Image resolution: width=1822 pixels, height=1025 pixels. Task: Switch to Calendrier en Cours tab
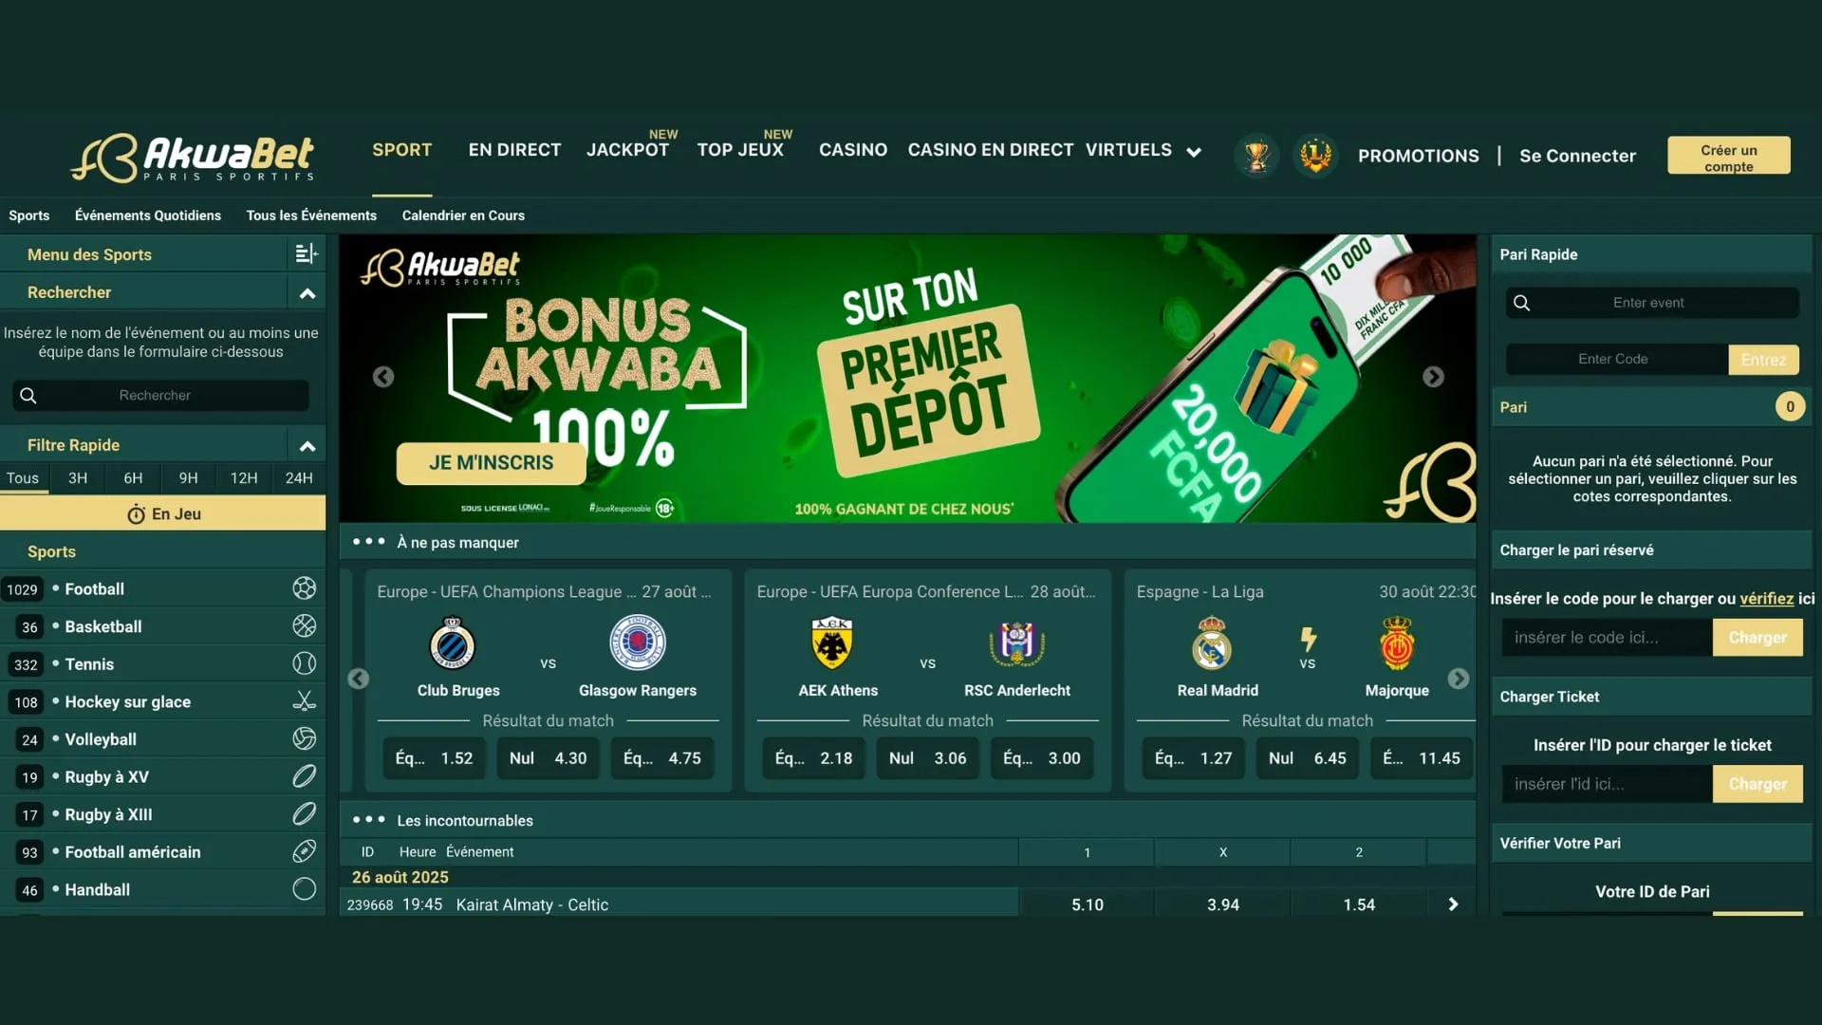click(463, 215)
